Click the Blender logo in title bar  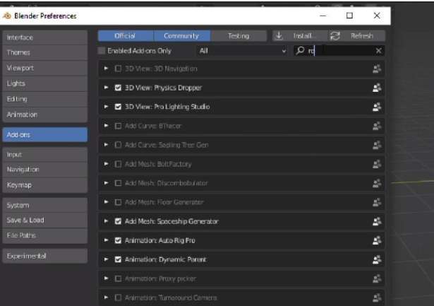tap(6, 16)
